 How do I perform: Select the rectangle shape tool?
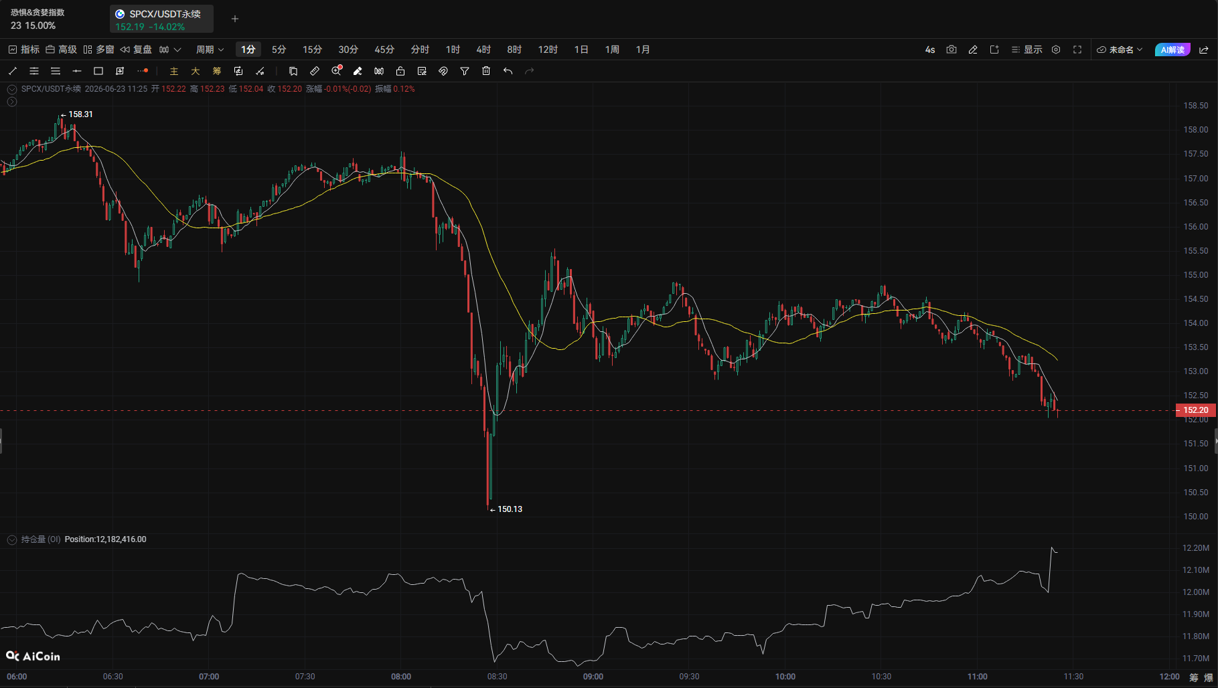[98, 71]
